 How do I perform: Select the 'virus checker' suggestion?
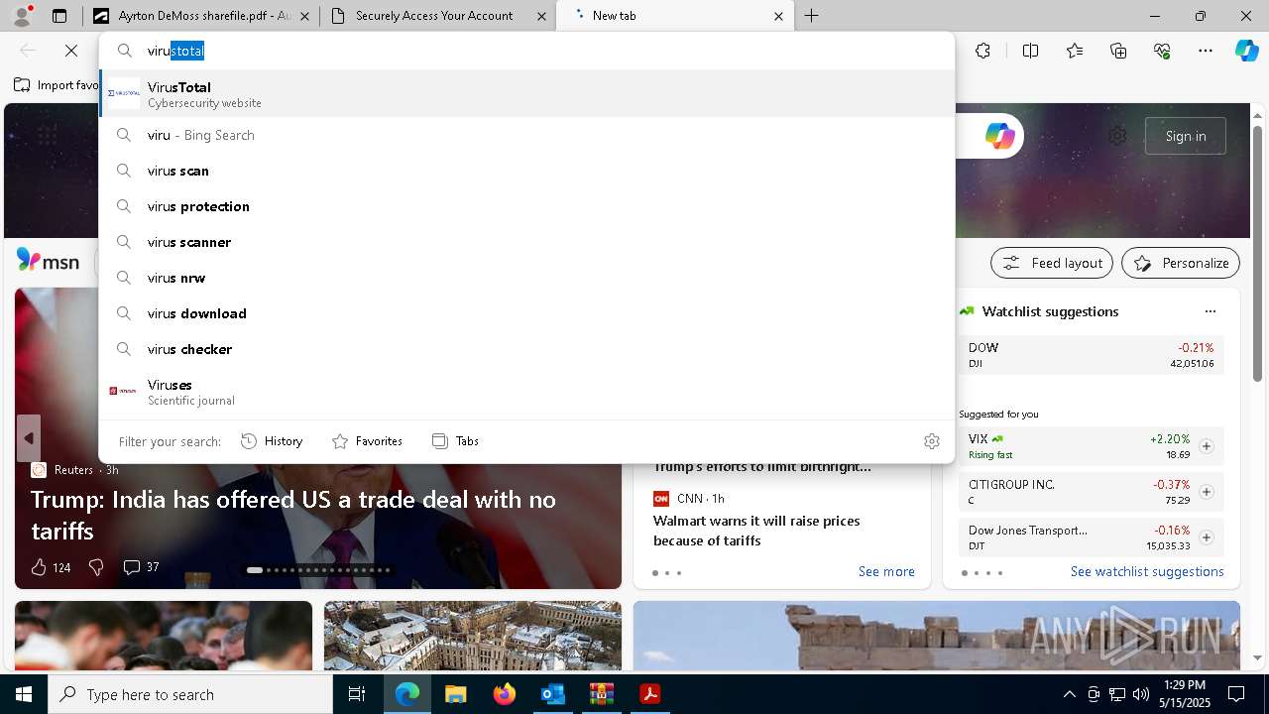pos(526,349)
